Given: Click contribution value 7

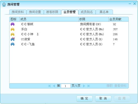Looking at the screenshot, I should point(114,44).
